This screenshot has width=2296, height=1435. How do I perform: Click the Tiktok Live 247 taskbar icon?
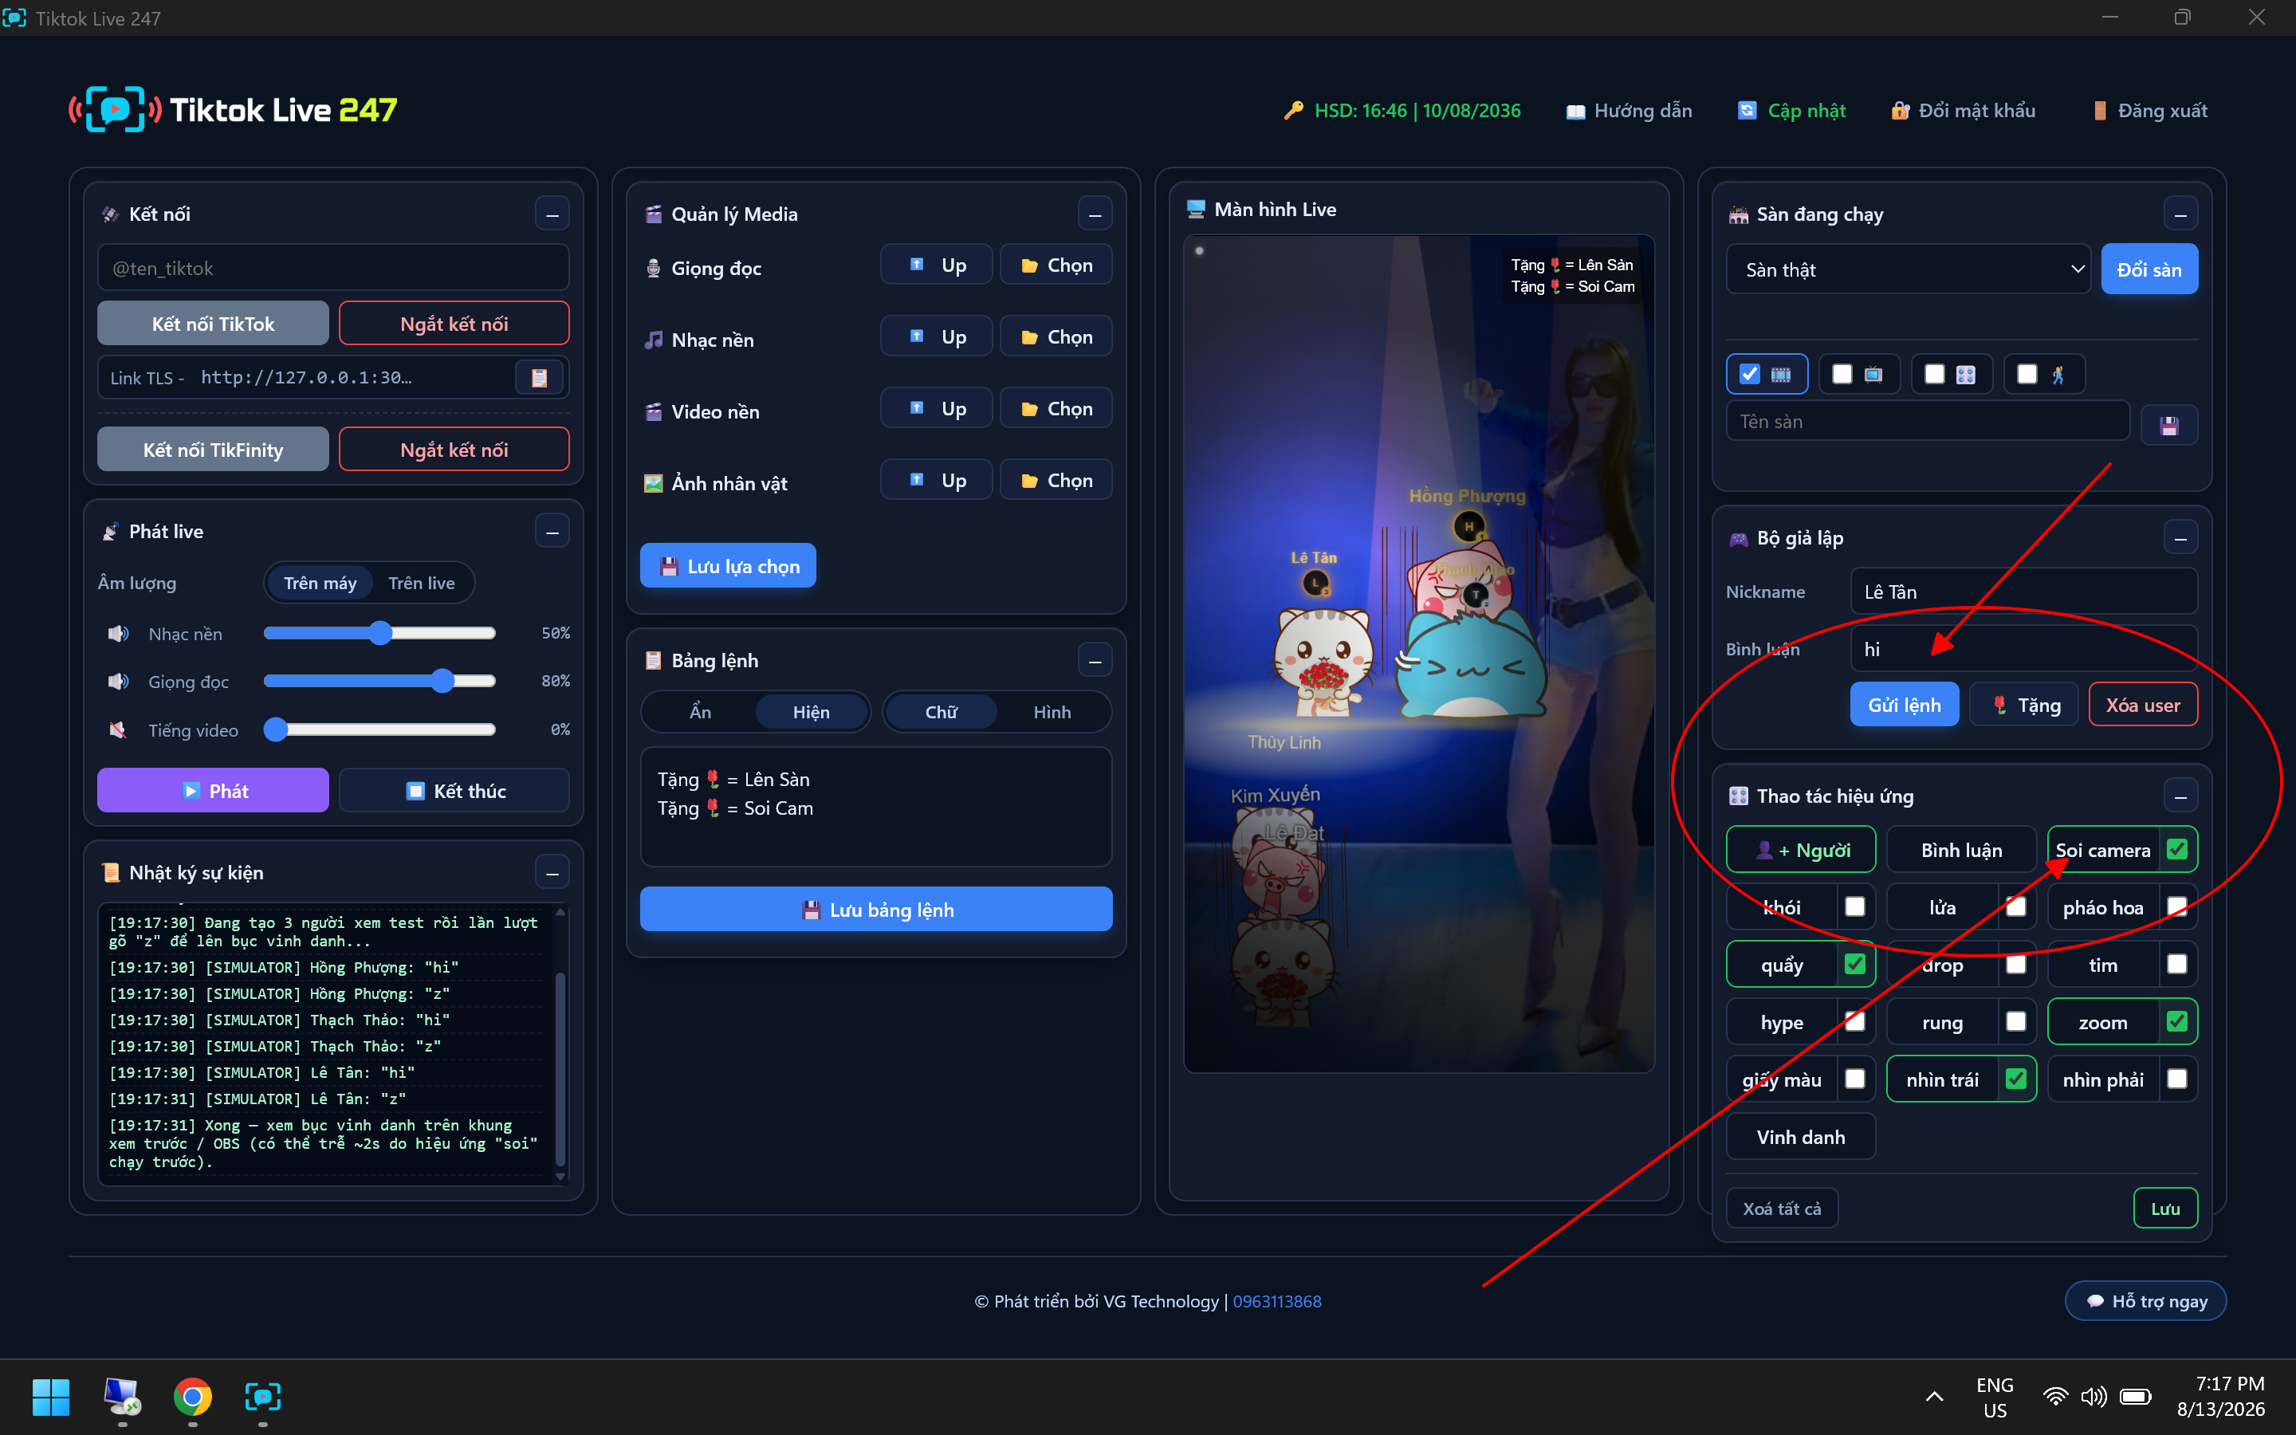(x=263, y=1397)
